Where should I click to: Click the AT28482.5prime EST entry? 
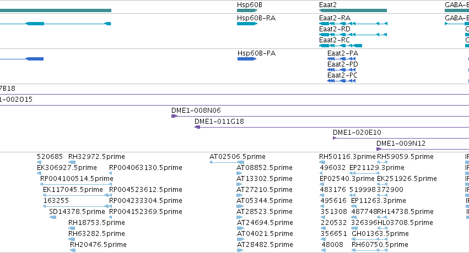(x=265, y=245)
